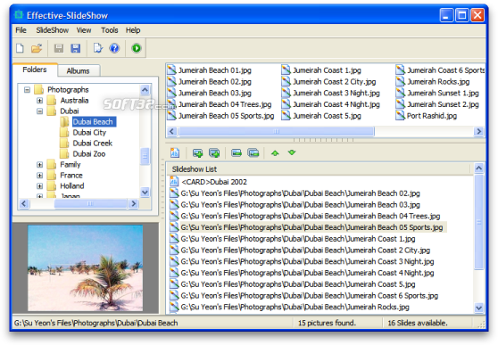Open the SlideShow menu
The width and height of the screenshot is (498, 345).
tap(53, 30)
